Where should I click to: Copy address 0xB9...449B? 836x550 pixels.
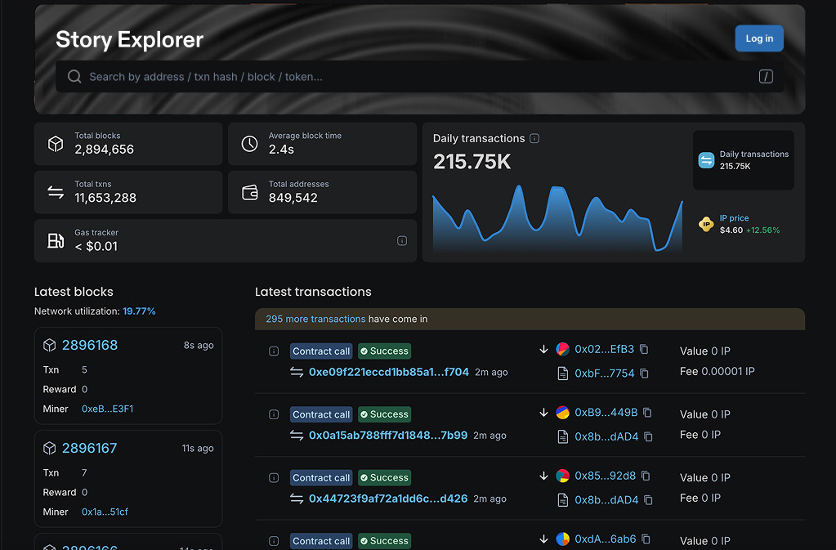pos(647,413)
